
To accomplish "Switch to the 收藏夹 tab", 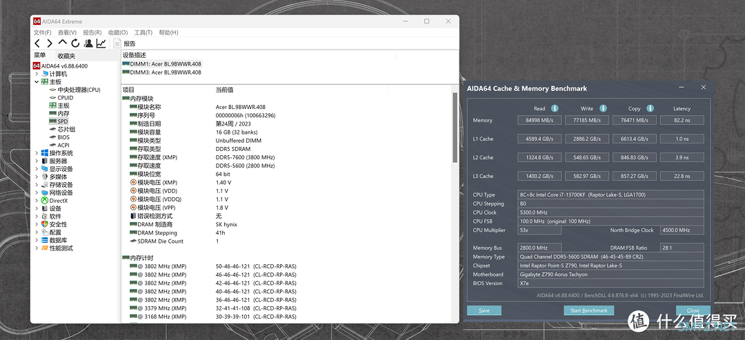I will (x=66, y=56).
